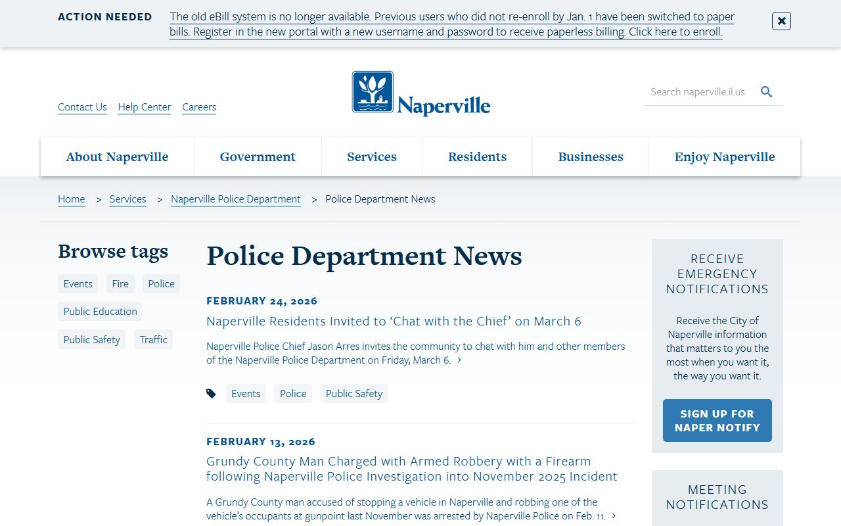Browse the Traffic tag
The height and width of the screenshot is (526, 841).
click(x=153, y=340)
